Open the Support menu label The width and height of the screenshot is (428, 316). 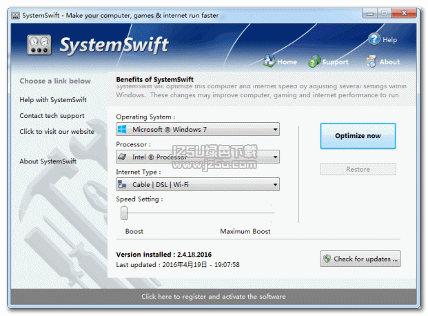coord(335,62)
